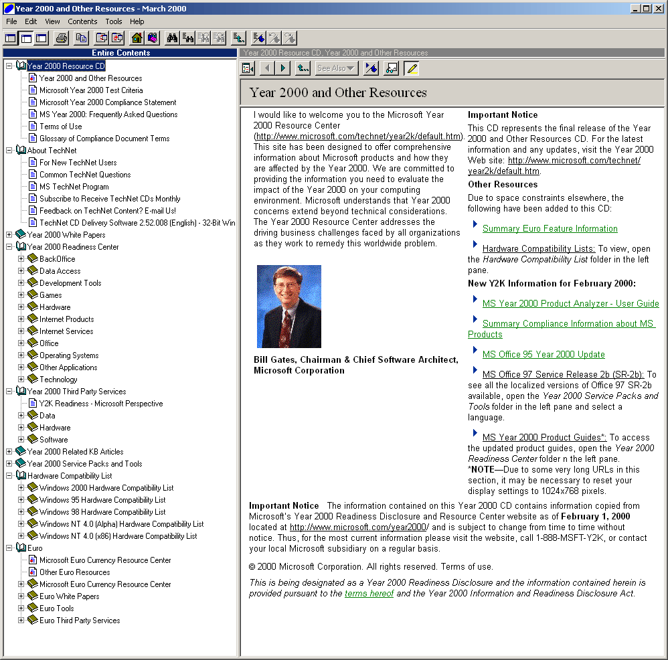
Task: Click the up-one-level arrow icon in the main toolbar
Action: tap(238, 38)
